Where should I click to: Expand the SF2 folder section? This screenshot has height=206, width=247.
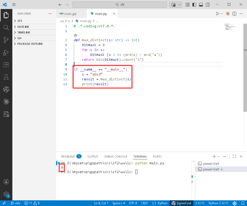click(34, 21)
